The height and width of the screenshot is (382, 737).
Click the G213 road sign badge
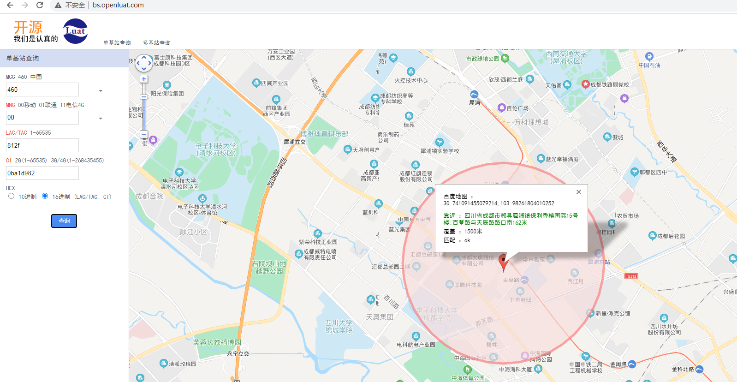click(x=631, y=276)
